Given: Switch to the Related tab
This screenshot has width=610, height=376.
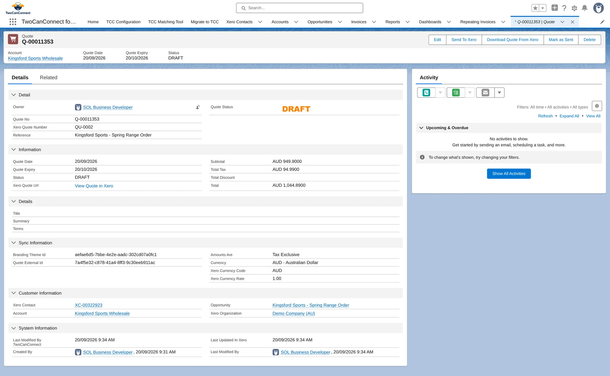Looking at the screenshot, I should click(x=48, y=77).
